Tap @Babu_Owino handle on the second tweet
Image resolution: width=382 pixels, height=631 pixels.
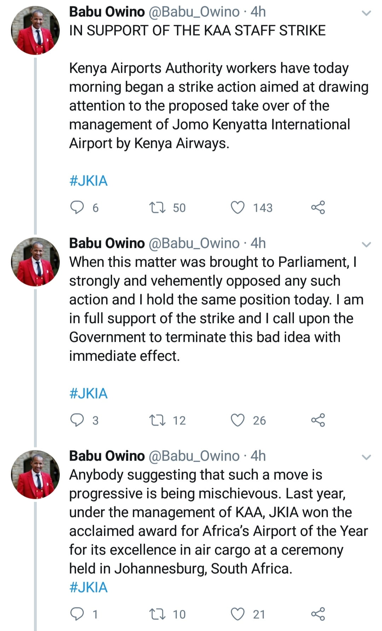tap(194, 243)
